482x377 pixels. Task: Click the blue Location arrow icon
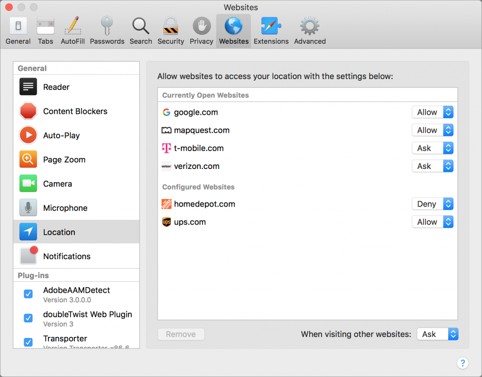[28, 232]
